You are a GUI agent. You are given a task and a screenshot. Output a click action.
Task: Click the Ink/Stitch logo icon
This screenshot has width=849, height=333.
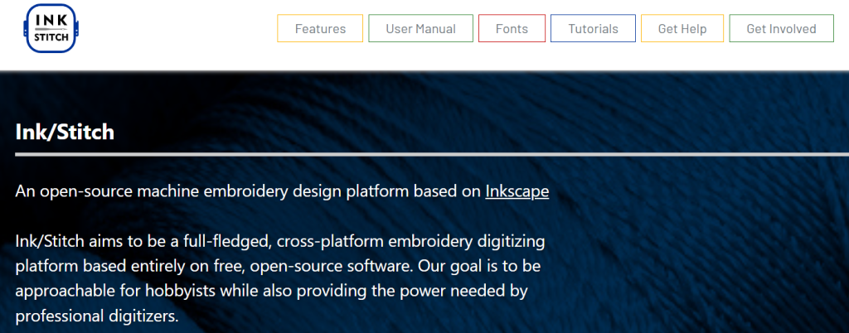52,28
